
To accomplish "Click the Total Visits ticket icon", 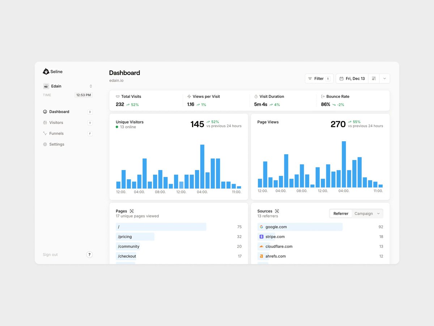I will (x=118, y=97).
